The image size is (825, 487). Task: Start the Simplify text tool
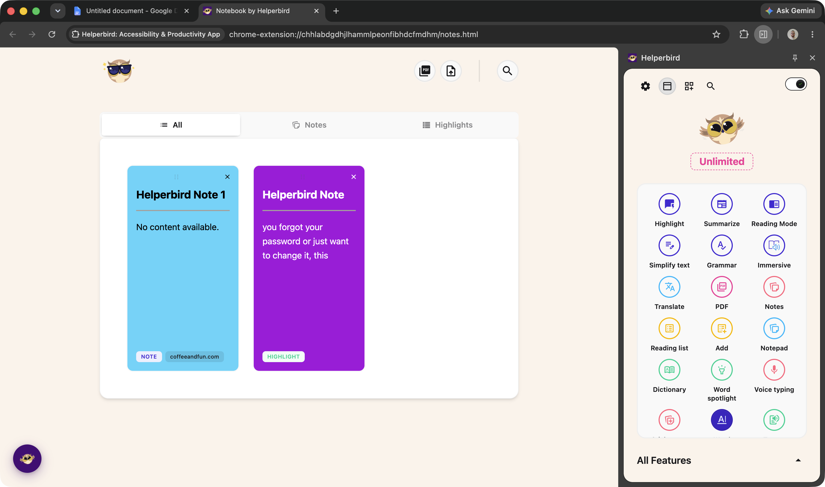point(669,245)
